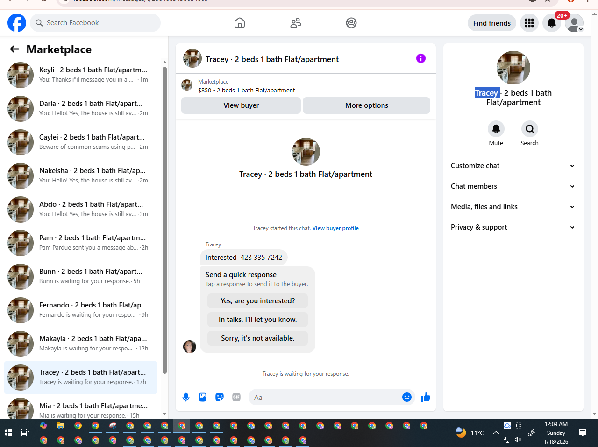Expand Chat members section
This screenshot has height=447, width=598.
[513, 186]
